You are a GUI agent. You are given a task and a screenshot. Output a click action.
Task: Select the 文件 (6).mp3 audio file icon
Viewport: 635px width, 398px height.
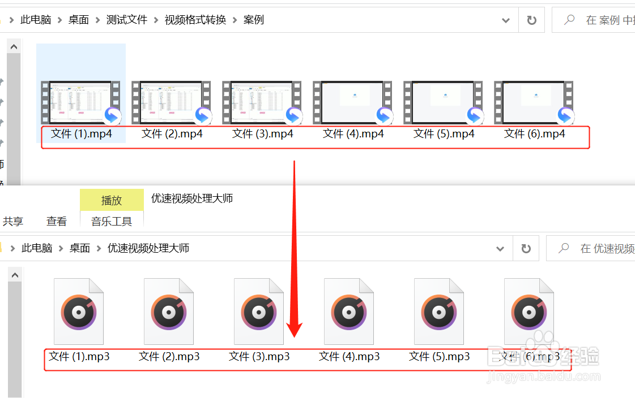529,312
